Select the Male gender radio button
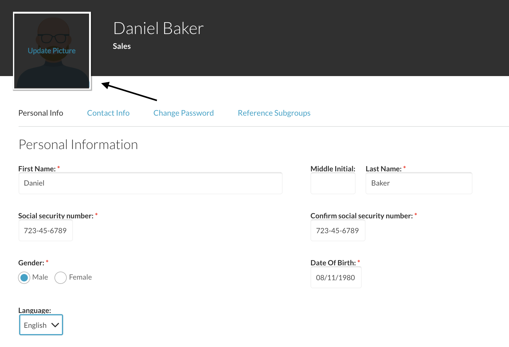This screenshot has height=347, width=509. [x=24, y=278]
